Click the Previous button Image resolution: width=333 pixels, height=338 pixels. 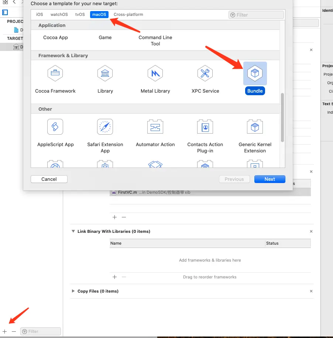(234, 179)
